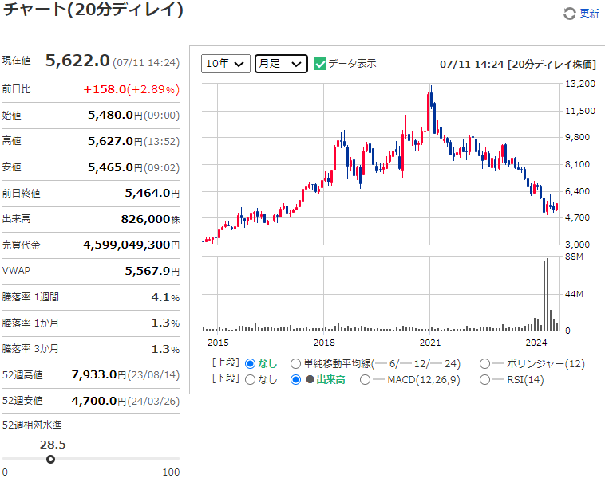Select なし radio in 下段 row
The height and width of the screenshot is (482, 605).
pyautogui.click(x=251, y=380)
